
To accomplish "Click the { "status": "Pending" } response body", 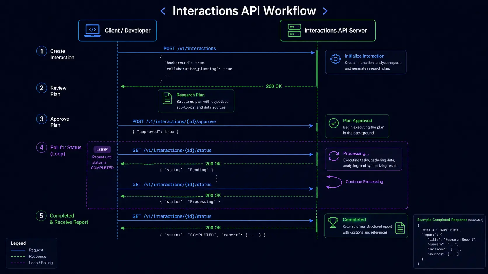I will 187,170.
